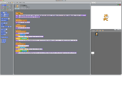Viewport: 122px width, 92px height.
Task: Open the point in direction angle dropdown
Action: tap(9, 19)
